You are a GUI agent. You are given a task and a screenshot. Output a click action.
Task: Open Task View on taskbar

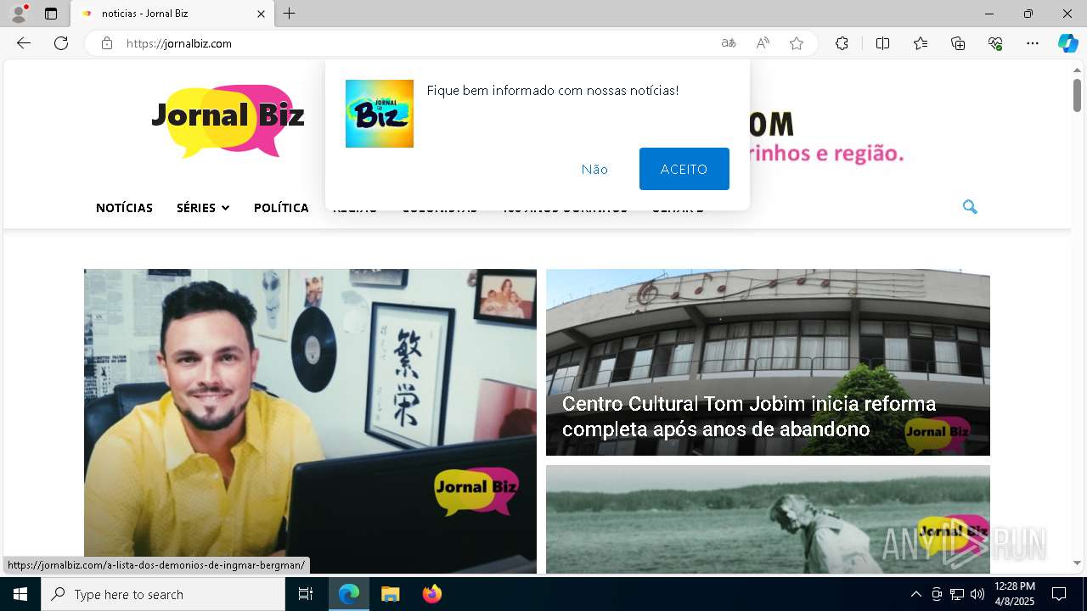point(306,594)
